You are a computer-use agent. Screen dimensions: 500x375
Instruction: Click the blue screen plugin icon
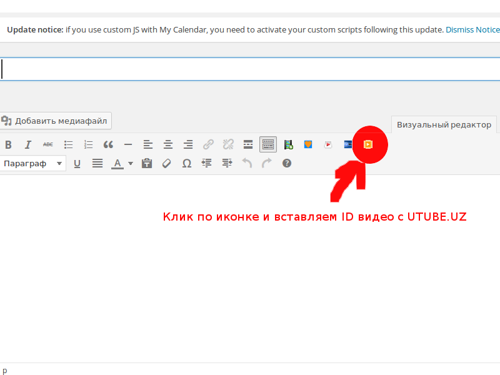[348, 144]
